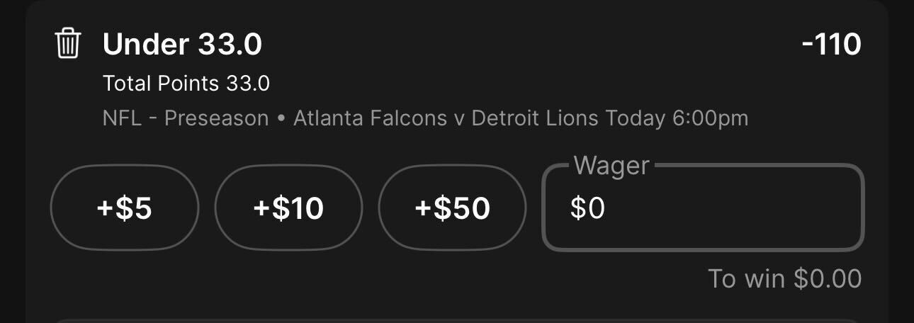Select the bullet separator before Atlanta Falcons
Screen dimensions: 914x323
point(281,119)
